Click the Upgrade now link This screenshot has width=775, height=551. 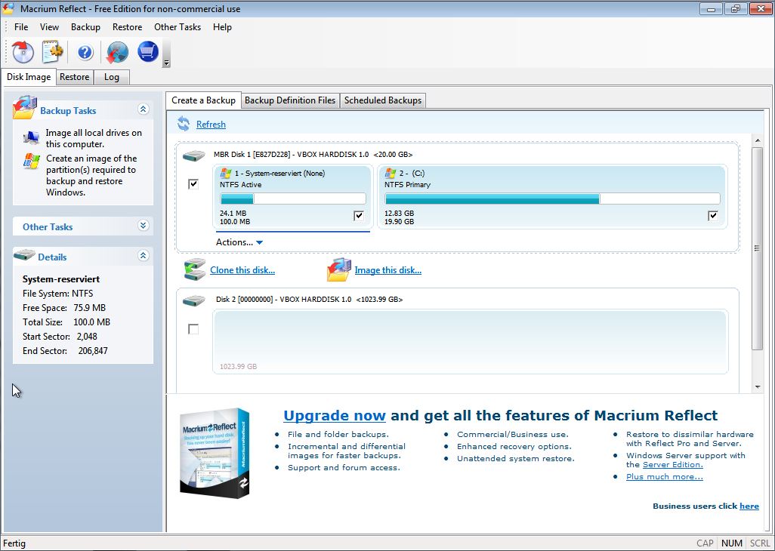[x=334, y=415]
